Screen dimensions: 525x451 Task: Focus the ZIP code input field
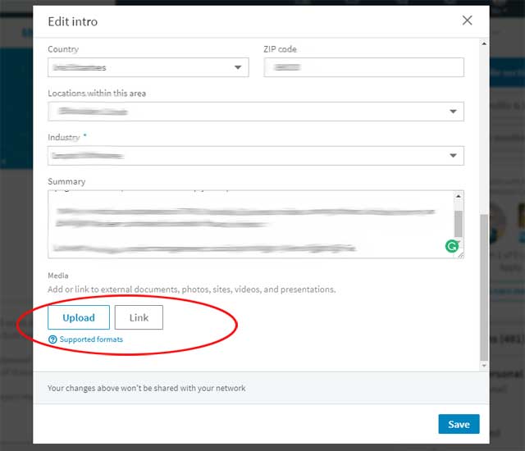pos(363,67)
